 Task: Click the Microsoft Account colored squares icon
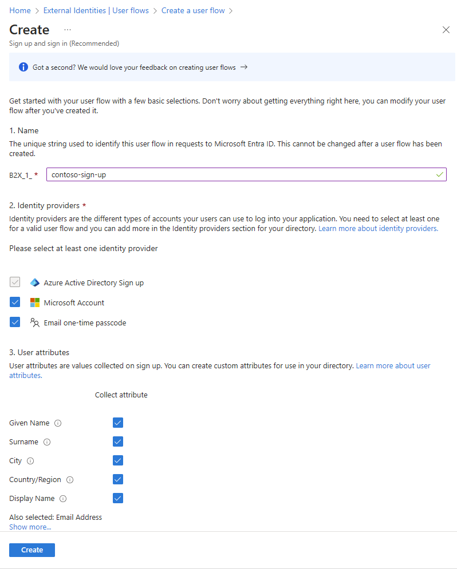[x=34, y=302]
